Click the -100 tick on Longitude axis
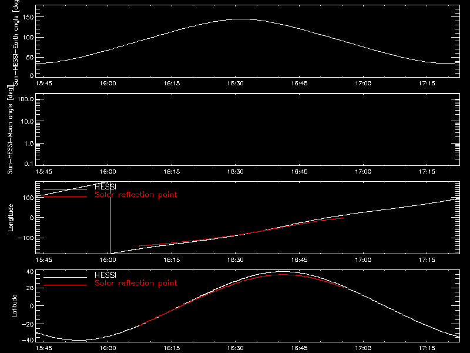Image resolution: width=470 pixels, height=353 pixels. point(26,238)
